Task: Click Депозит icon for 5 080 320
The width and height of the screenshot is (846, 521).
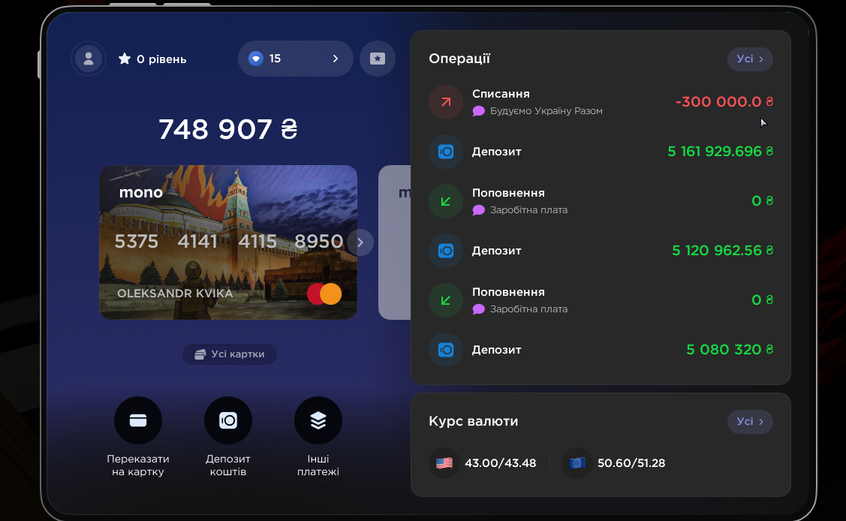Action: click(x=446, y=350)
